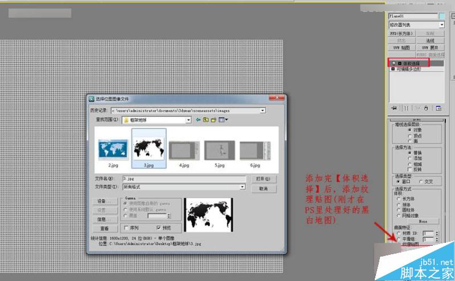Select the 面 (Face) selection level radio

pos(409,141)
